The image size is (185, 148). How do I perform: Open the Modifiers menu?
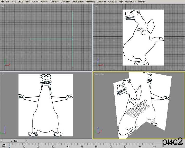(44, 2)
